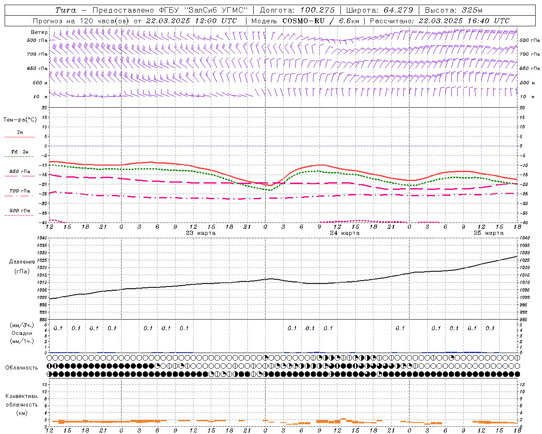Click the "850 гПа" entry in temperature legend
Image resolution: width=542 pixels, height=434 pixels.
pos(20,172)
